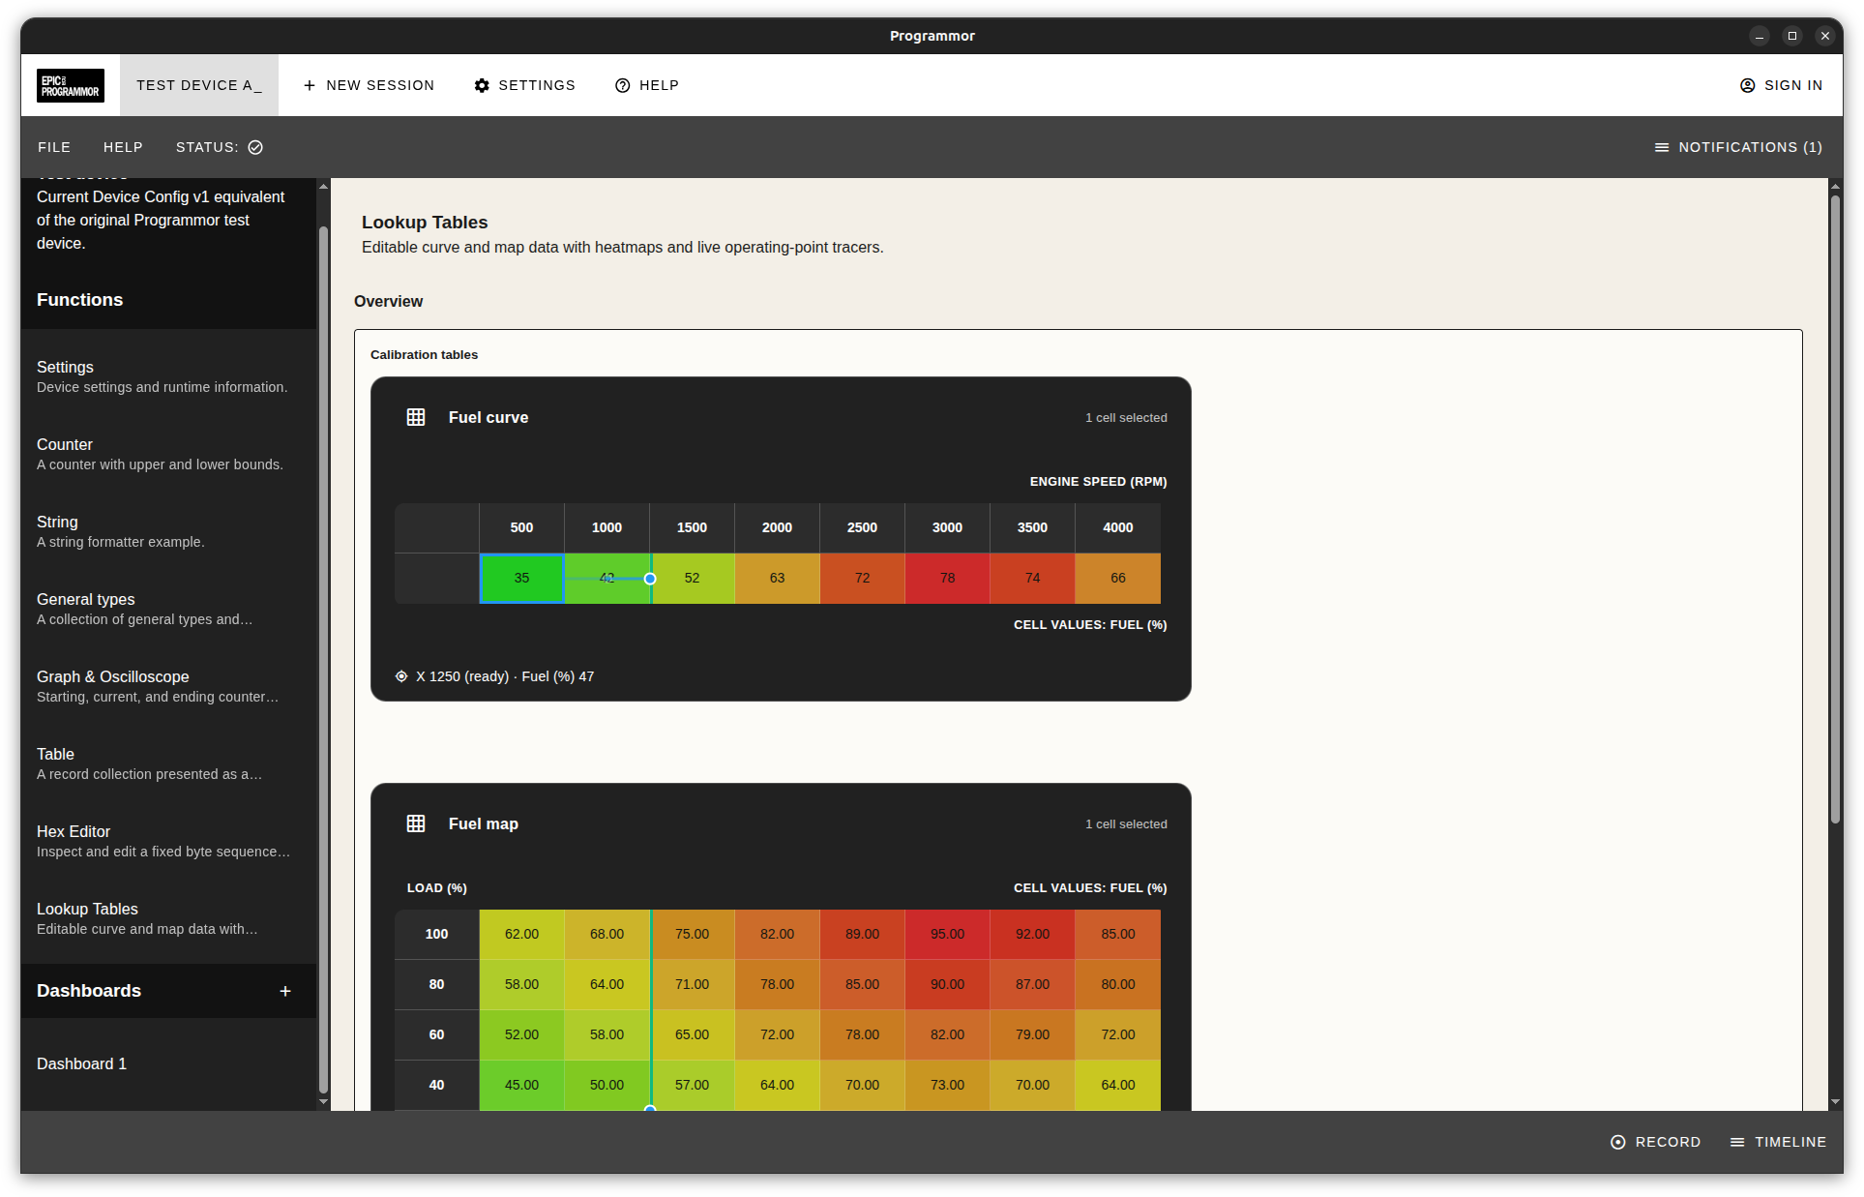The width and height of the screenshot is (1864, 1197).
Task: Open the FILE menu
Action: click(54, 147)
